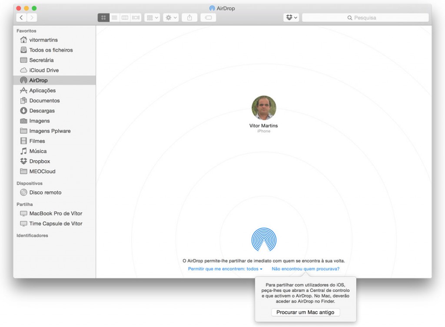Open Filmes in the sidebar
Screen dimensions: 445x327
(x=54, y=141)
